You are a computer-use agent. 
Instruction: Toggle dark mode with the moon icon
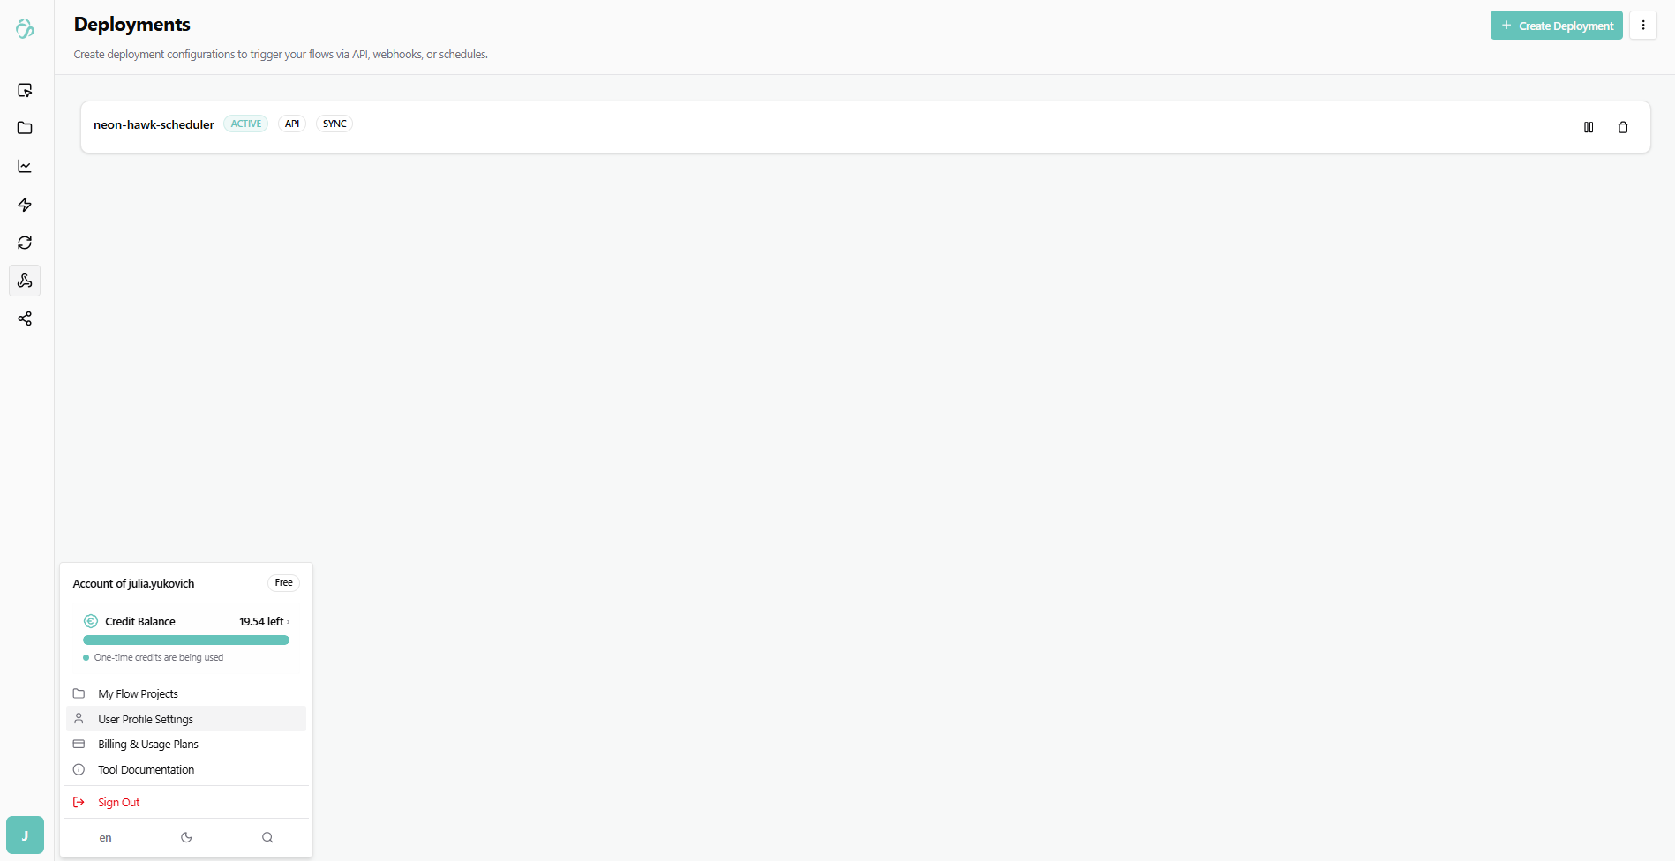coord(186,837)
